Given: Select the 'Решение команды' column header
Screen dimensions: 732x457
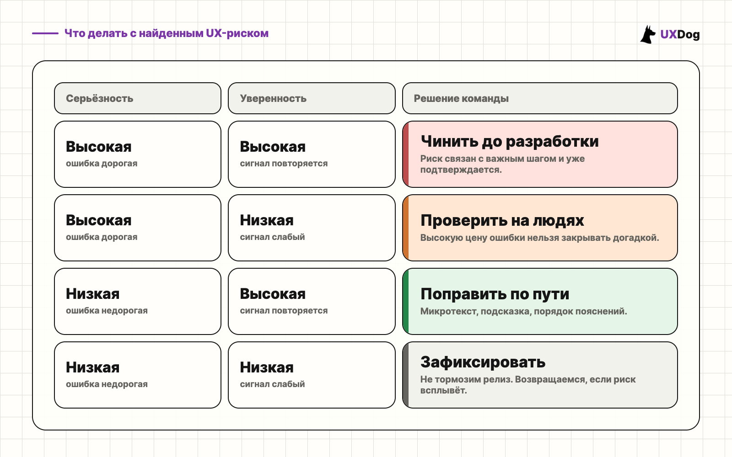Looking at the screenshot, I should pyautogui.click(x=540, y=98).
